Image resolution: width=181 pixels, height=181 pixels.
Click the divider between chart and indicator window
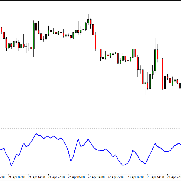pos(90,116)
